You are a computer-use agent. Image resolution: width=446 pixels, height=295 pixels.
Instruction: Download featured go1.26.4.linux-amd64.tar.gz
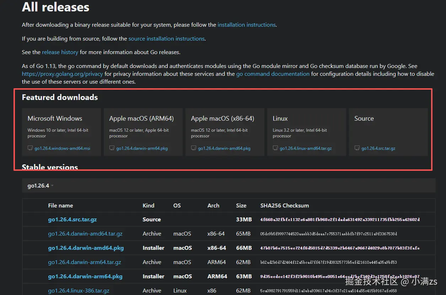[306, 148]
